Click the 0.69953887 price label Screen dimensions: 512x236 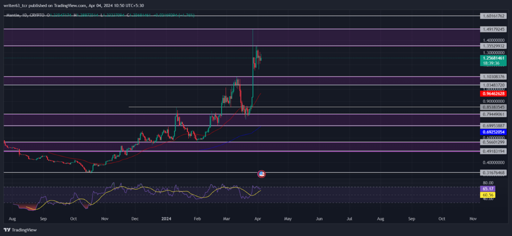tap(492, 125)
